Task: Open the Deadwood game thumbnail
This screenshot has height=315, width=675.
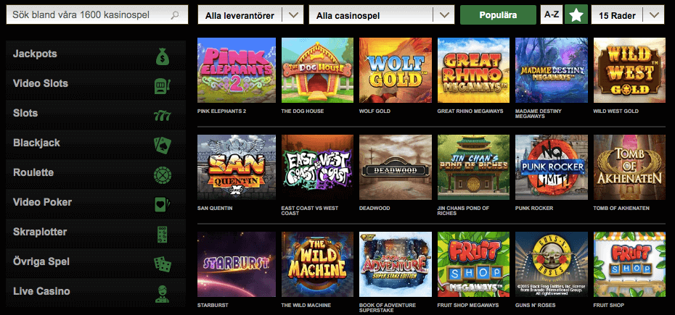Action: (x=395, y=167)
